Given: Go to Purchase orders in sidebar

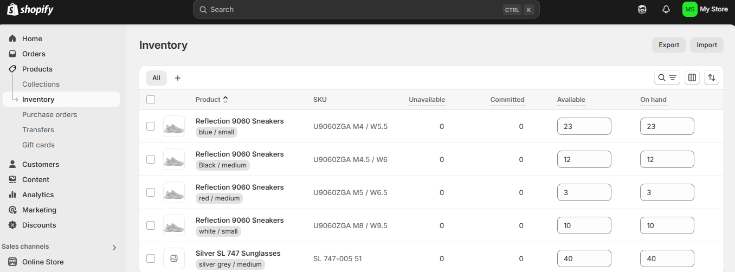Looking at the screenshot, I should click(x=49, y=114).
